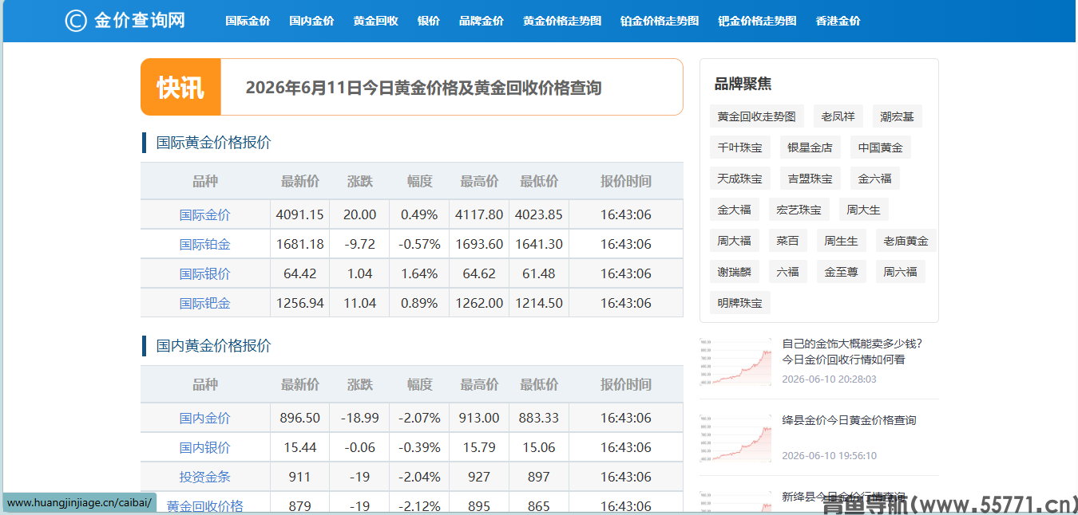Open 国际金价 in the navigation bar
This screenshot has width=1078, height=515.
pos(248,21)
